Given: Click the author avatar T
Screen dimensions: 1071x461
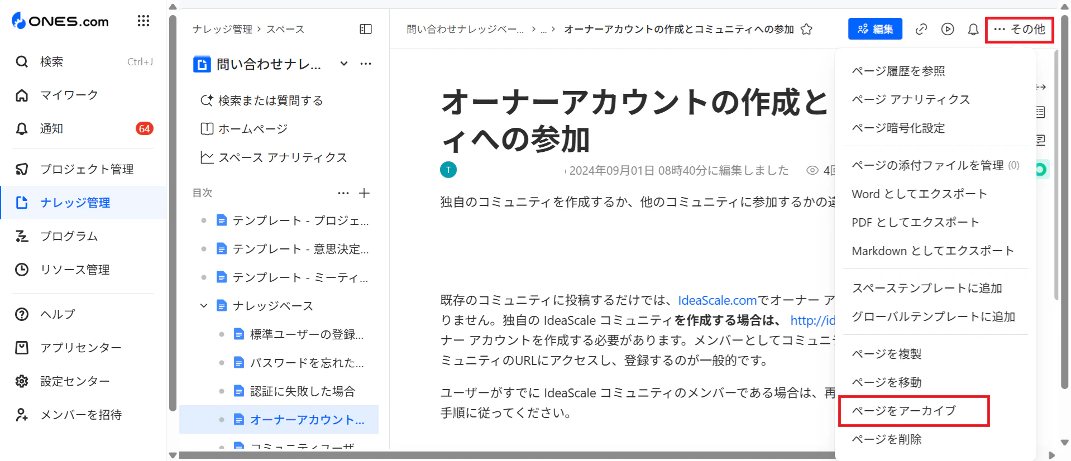Looking at the screenshot, I should click(x=448, y=170).
